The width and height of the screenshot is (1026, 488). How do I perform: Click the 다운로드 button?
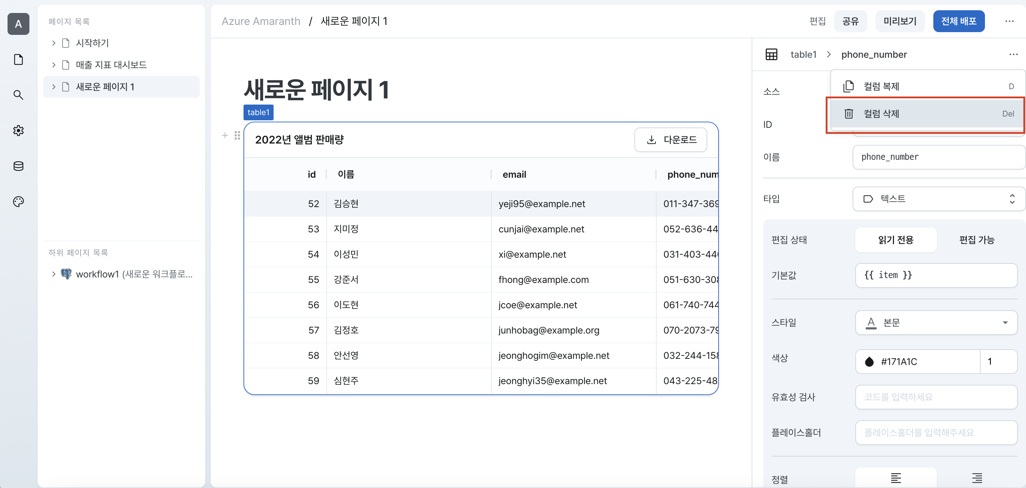pos(671,140)
